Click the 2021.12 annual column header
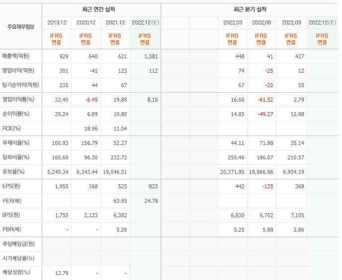The height and width of the screenshot is (280, 342). [115, 22]
